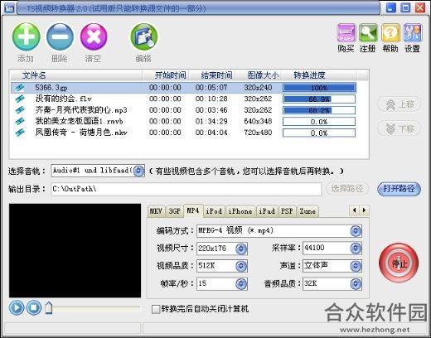Click the Open Path (打开路径) button
This screenshot has height=338, width=431.
point(399,189)
